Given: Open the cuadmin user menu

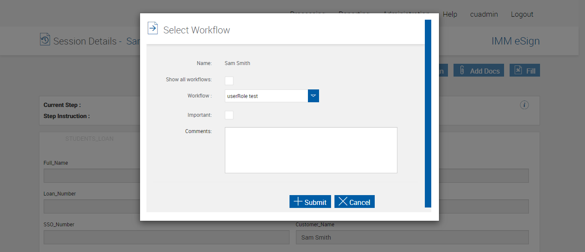Looking at the screenshot, I should pos(484,14).
